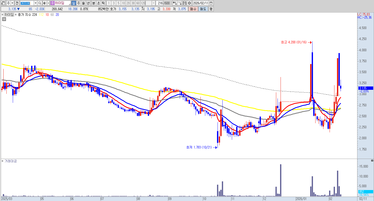The height and width of the screenshot is (201, 374).
Task: Click the grid table icon below 하이딥 label
Action: (x=4, y=19)
